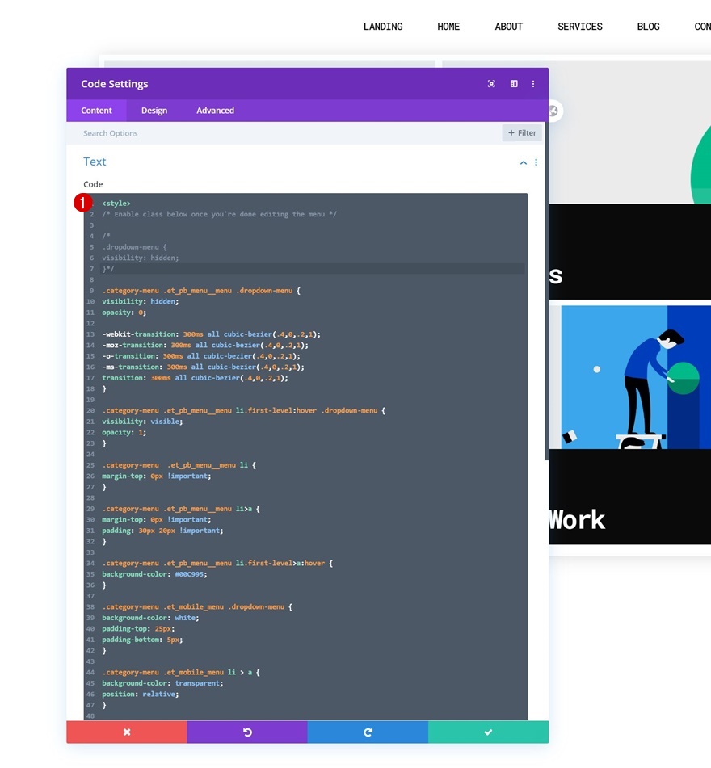Collapse the Text section chevron
Viewport: 711px width, 768px height.
[524, 162]
